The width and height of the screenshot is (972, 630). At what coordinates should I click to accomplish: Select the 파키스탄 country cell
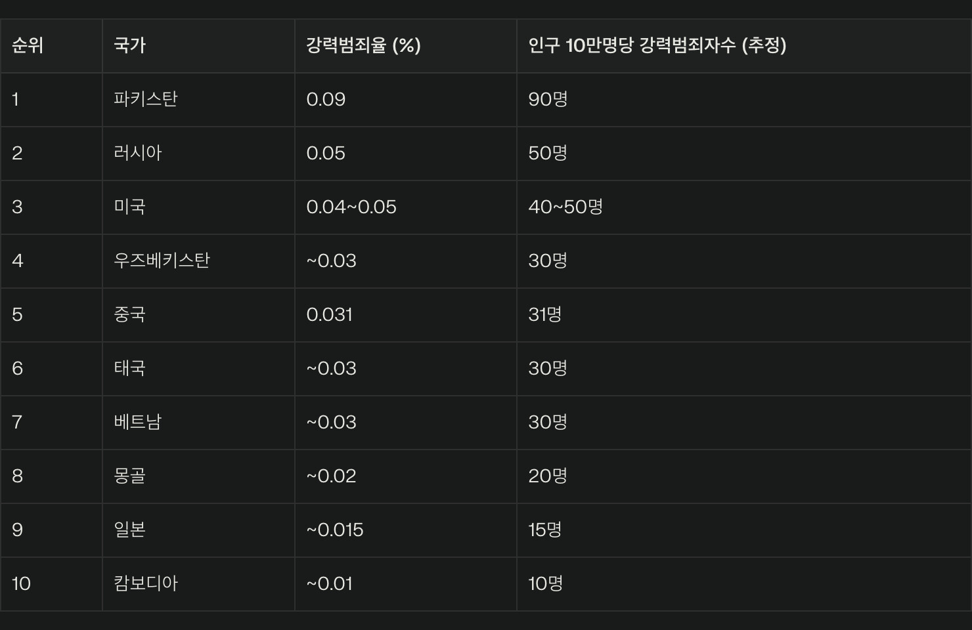145,99
